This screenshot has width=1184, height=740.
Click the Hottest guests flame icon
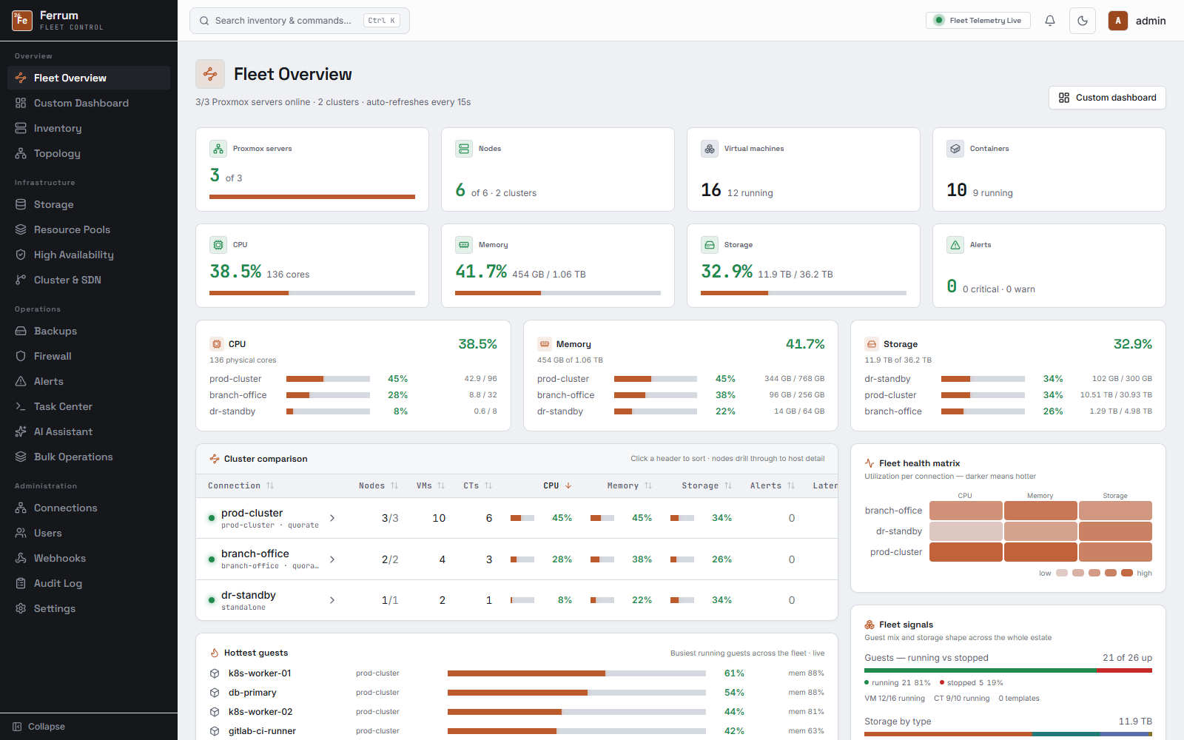[215, 653]
